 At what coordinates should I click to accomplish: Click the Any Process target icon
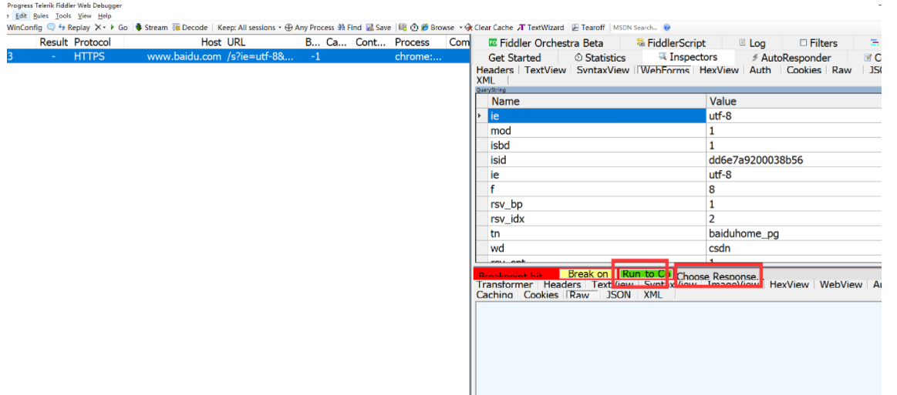coord(289,28)
